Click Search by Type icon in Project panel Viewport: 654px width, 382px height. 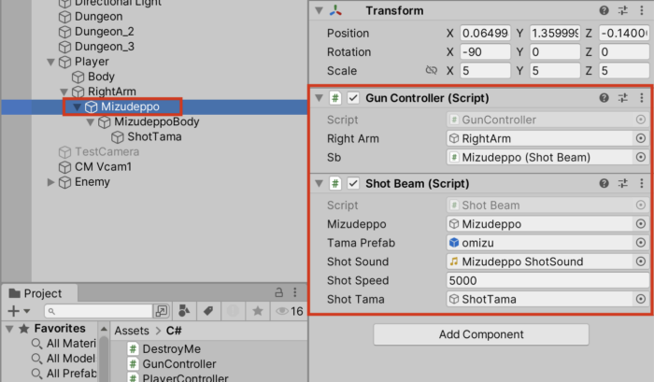pos(184,311)
